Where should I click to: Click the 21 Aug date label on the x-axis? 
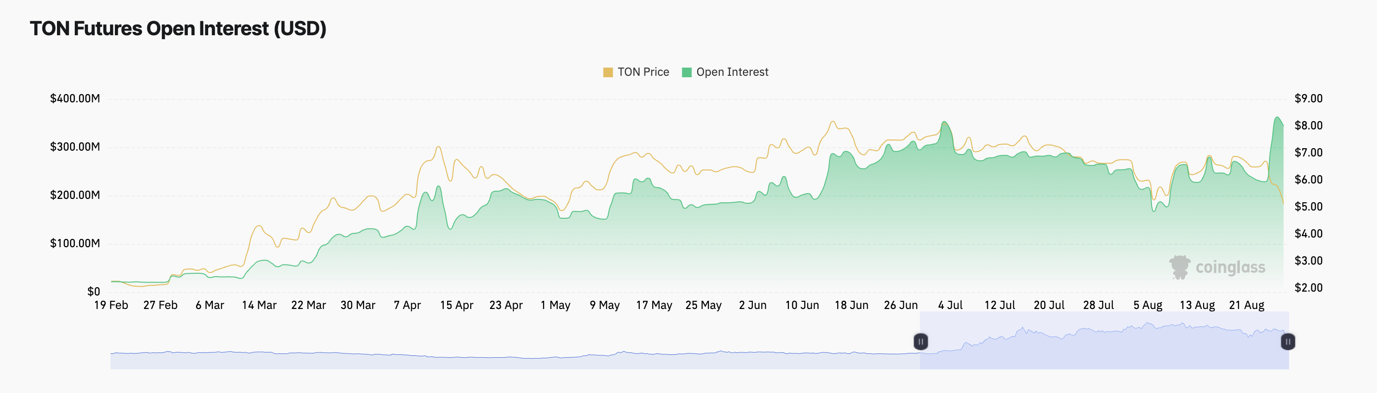(x=1247, y=305)
